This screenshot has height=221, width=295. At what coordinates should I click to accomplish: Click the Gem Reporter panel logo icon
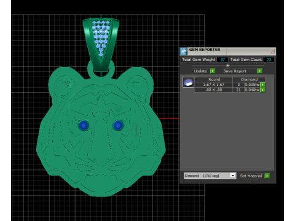(x=184, y=51)
